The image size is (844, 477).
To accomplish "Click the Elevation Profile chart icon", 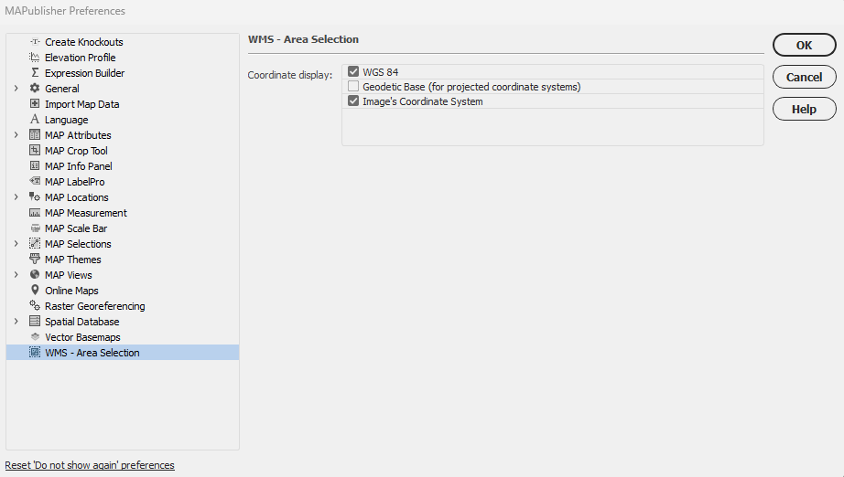I will [35, 58].
